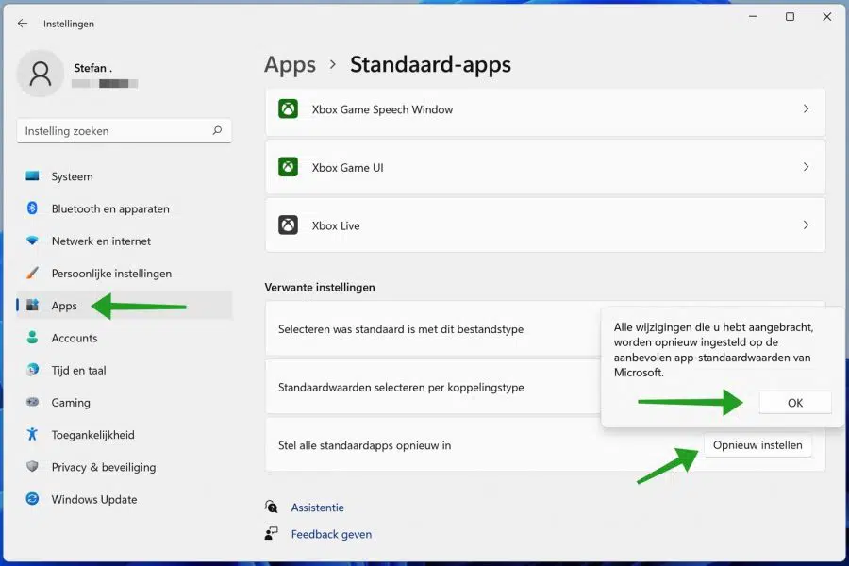Click the Accounts person icon
This screenshot has height=566, width=849.
(32, 338)
